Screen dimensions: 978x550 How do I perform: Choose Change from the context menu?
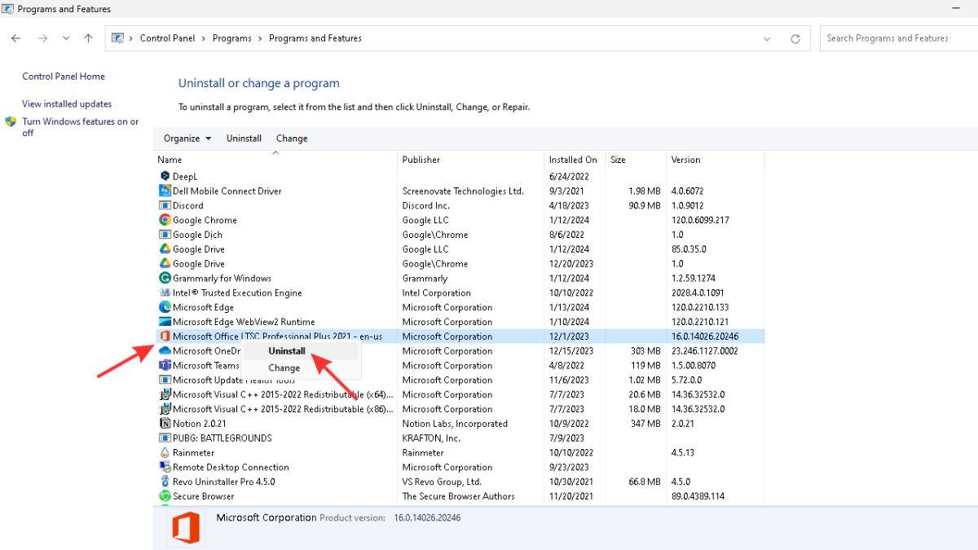(300, 368)
